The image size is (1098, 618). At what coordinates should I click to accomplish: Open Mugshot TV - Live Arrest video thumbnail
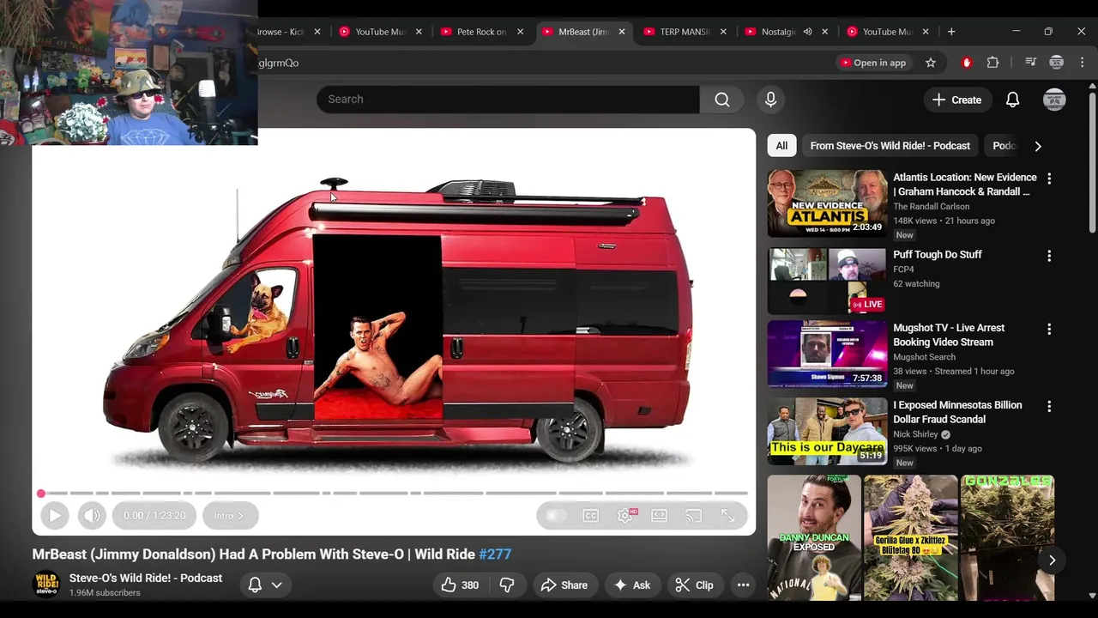pos(827,354)
